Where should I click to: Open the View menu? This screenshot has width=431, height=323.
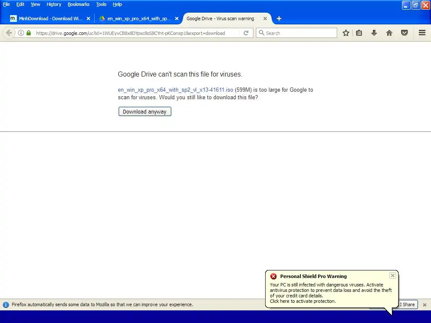[35, 4]
